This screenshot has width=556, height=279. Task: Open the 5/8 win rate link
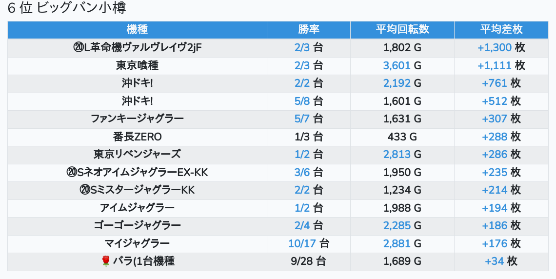click(302, 101)
